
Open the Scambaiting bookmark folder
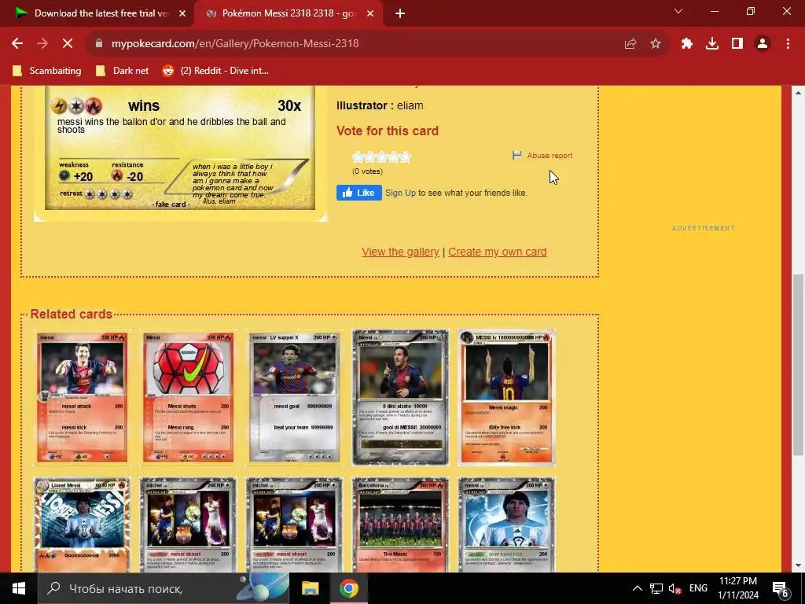click(47, 71)
